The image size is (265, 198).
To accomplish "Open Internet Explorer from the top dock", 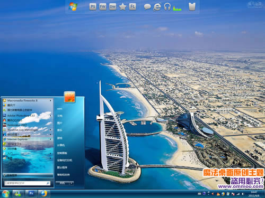I will [x=157, y=7].
